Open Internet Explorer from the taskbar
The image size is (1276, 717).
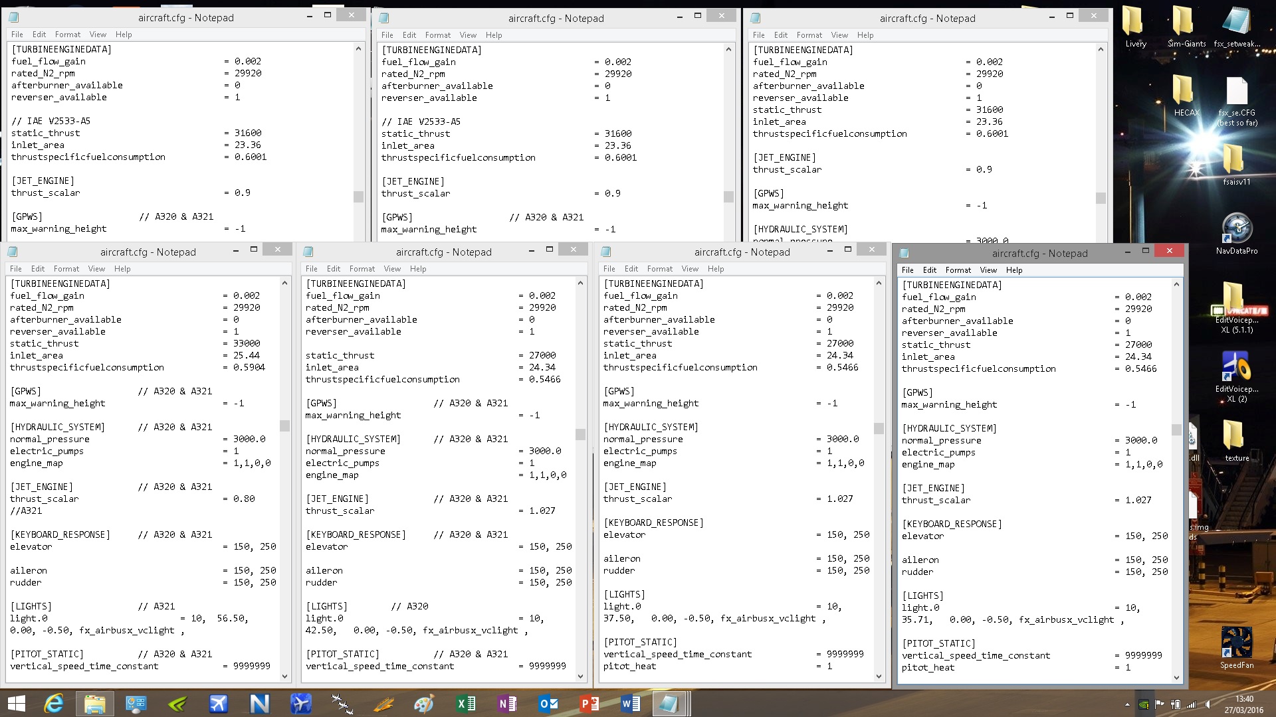pos(53,704)
